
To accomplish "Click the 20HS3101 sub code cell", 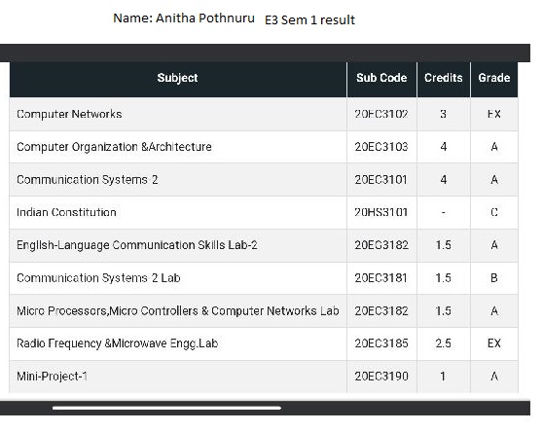I will (x=381, y=212).
